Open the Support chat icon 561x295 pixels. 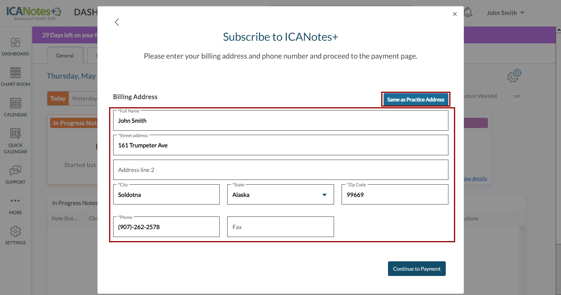pyautogui.click(x=16, y=170)
